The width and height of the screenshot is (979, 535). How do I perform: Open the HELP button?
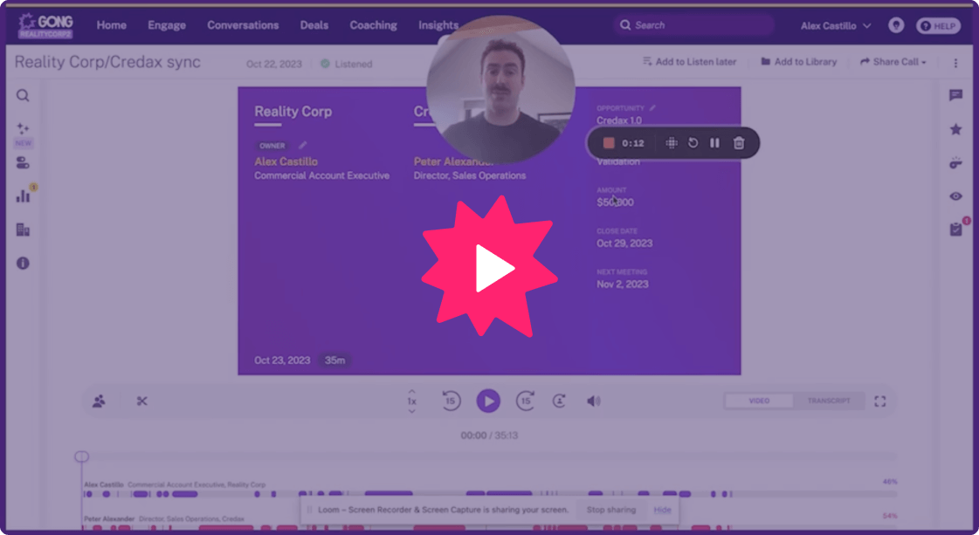click(939, 26)
